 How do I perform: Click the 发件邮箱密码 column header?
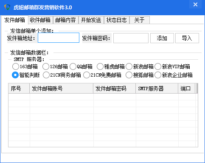(x=115, y=88)
